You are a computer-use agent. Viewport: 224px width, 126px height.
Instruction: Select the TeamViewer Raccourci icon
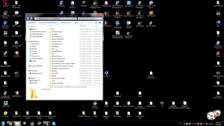click(218, 44)
